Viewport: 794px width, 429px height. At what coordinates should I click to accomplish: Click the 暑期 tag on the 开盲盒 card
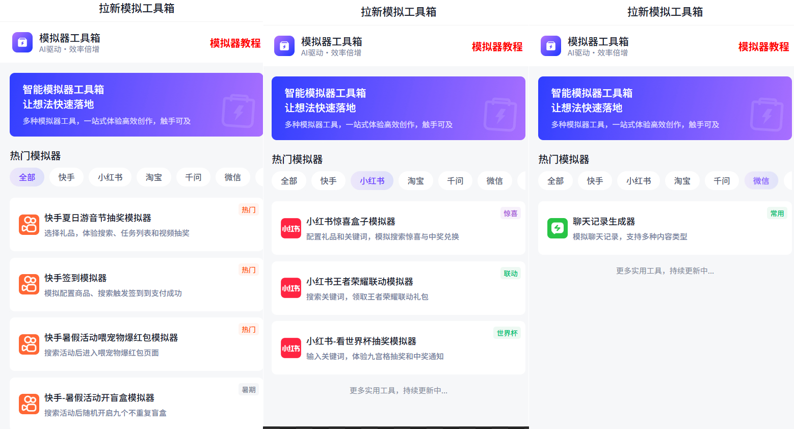[x=249, y=390]
